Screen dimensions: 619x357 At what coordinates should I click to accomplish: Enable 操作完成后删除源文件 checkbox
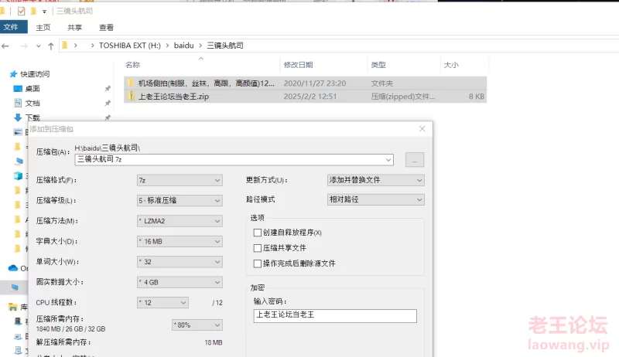pos(258,263)
